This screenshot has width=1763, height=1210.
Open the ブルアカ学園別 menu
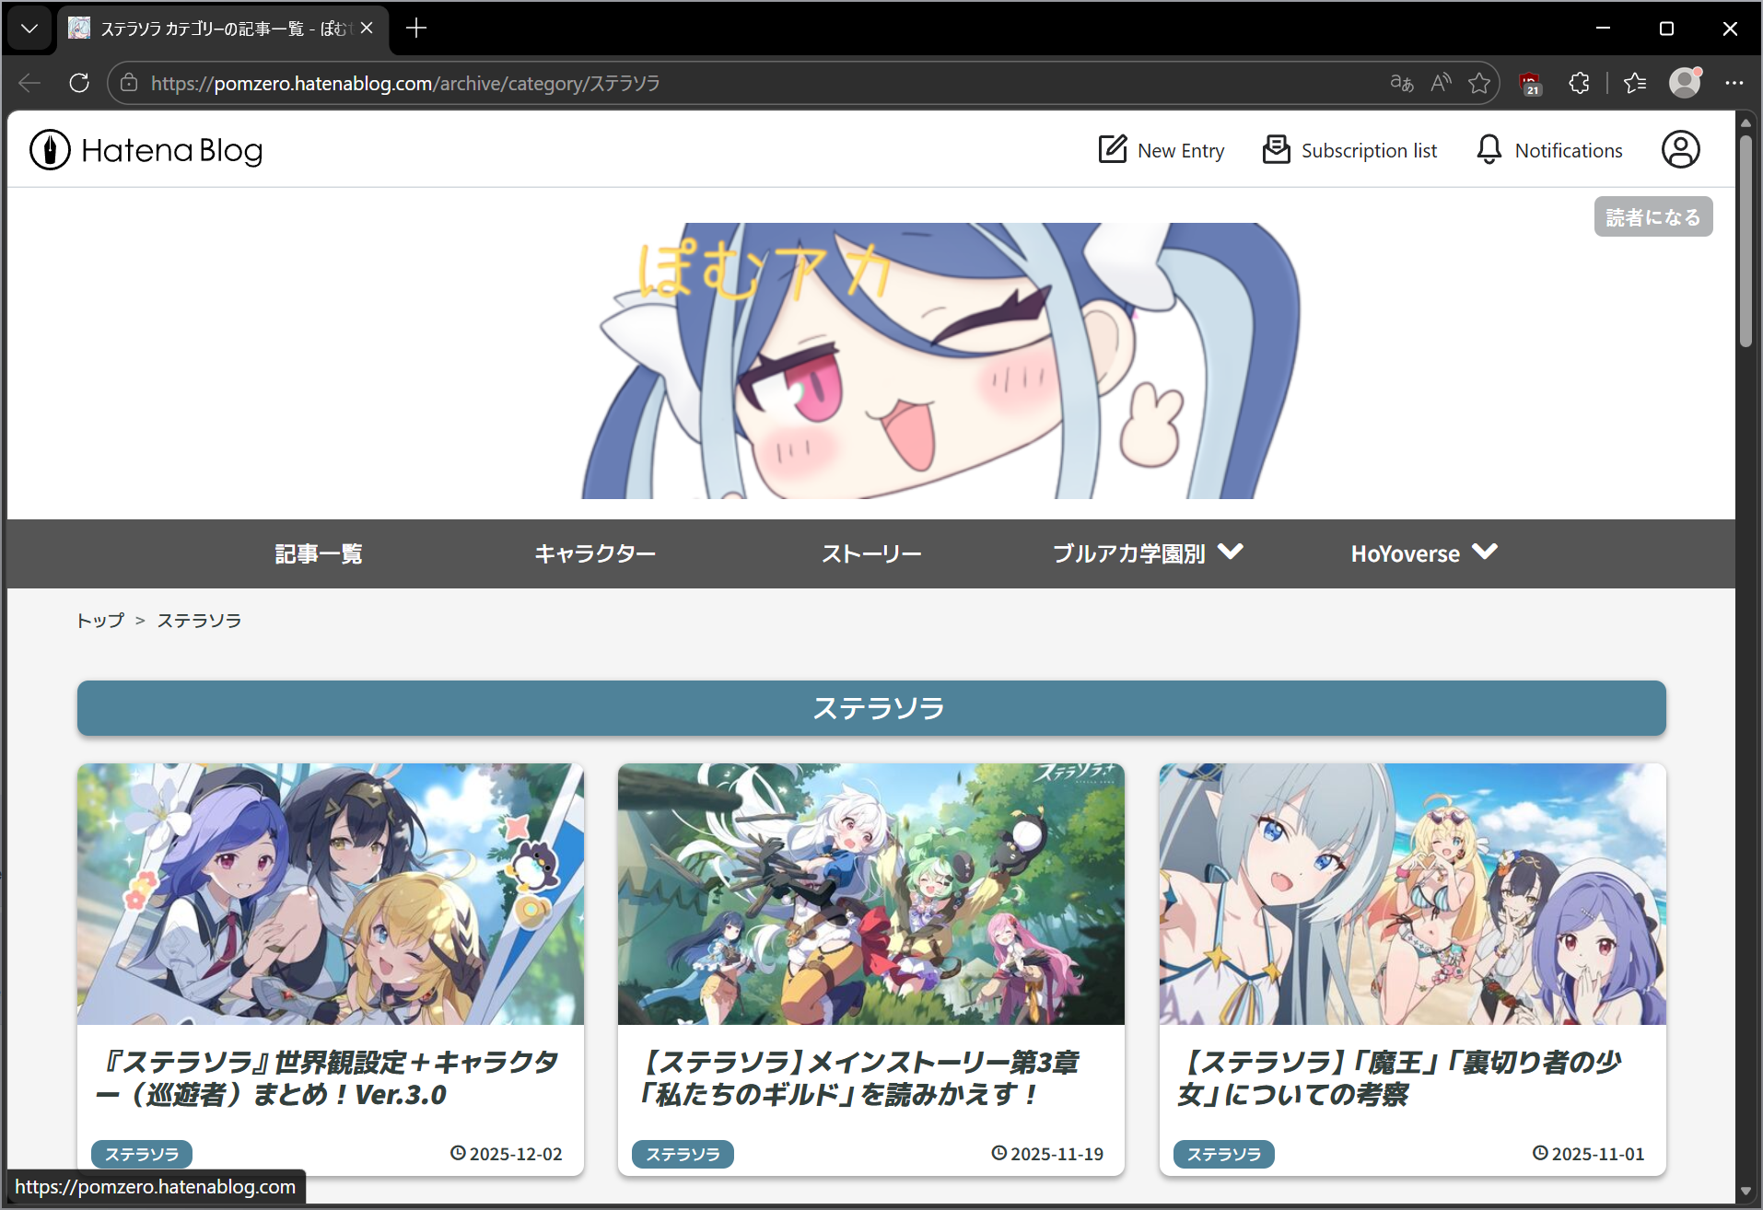(1148, 553)
